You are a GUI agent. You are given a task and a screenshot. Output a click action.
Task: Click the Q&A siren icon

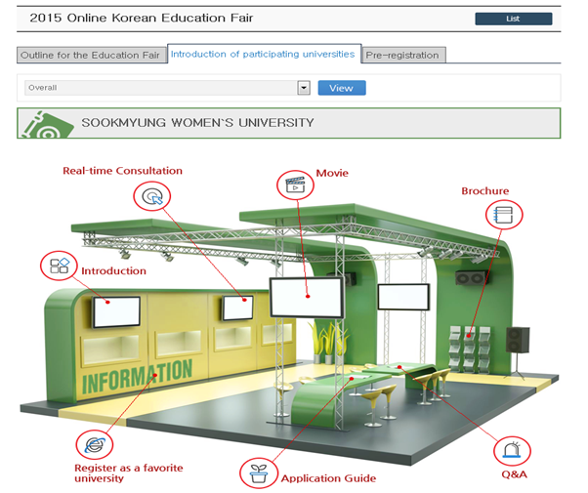click(512, 451)
